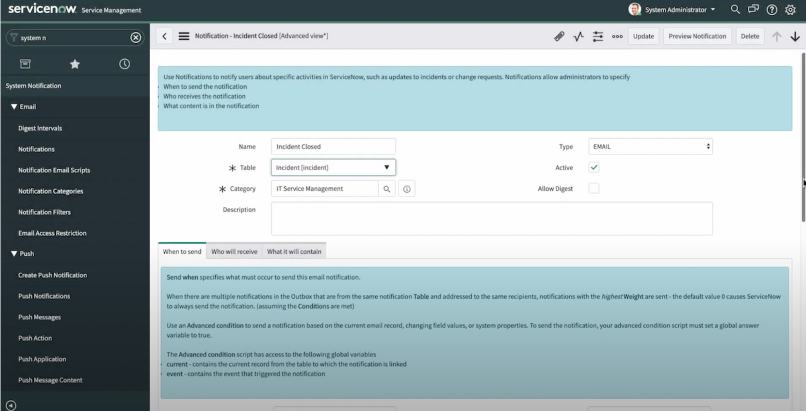Click navigator filter funnel icon
This screenshot has width=806, height=411.
(14, 37)
